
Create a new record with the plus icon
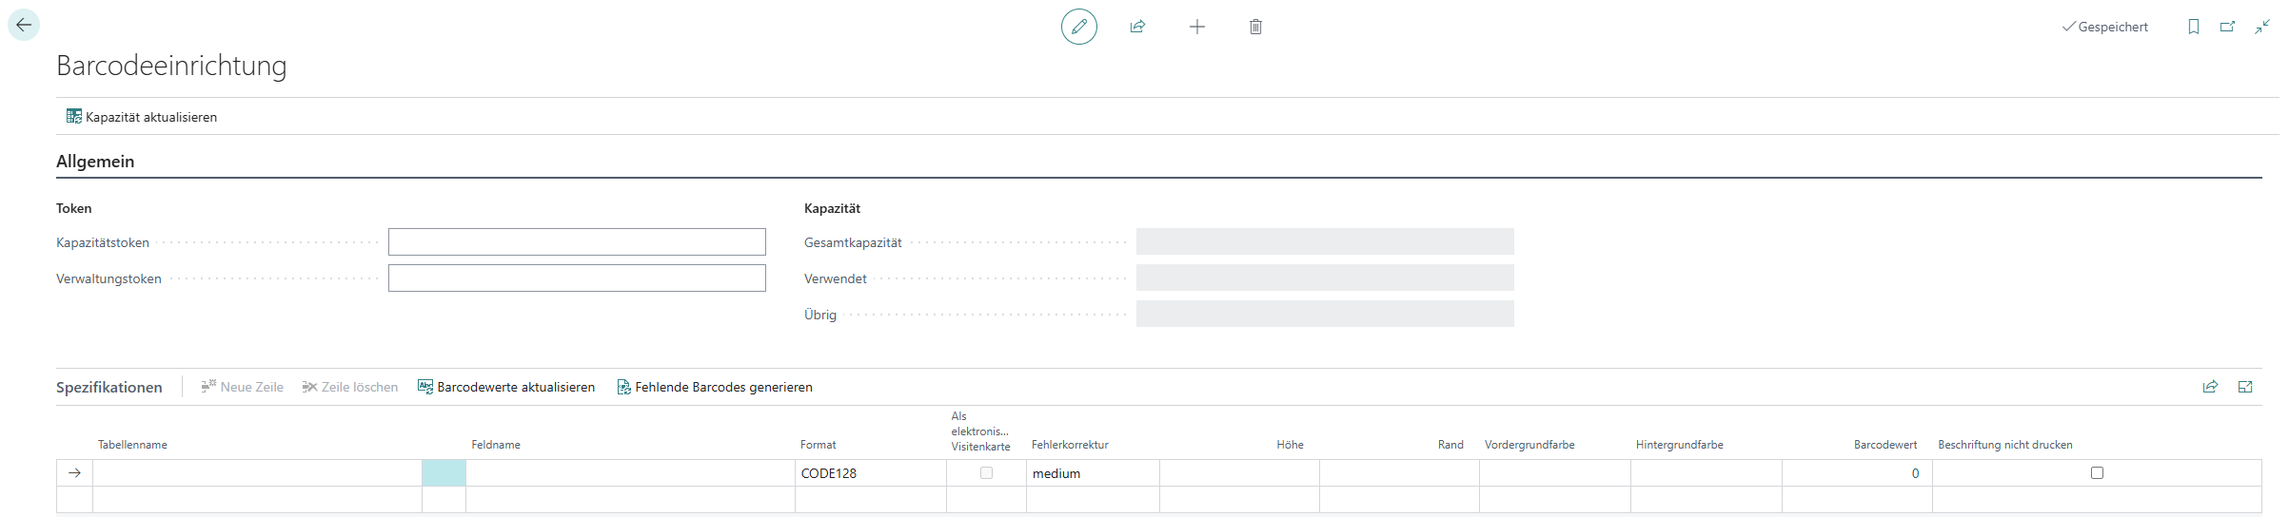pos(1197,27)
